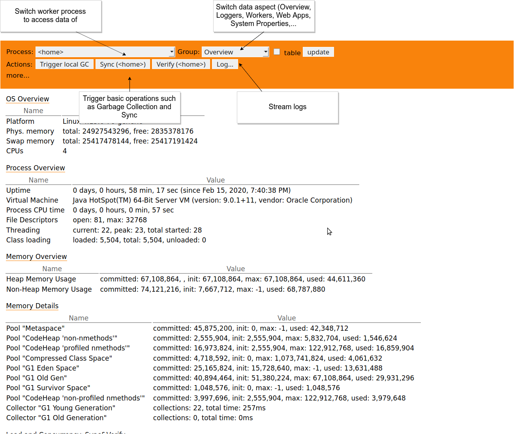
Task: Toggle the table checkbox
Action: pyautogui.click(x=277, y=52)
